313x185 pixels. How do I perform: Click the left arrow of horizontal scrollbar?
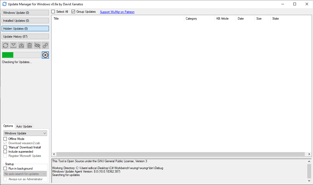point(54,154)
